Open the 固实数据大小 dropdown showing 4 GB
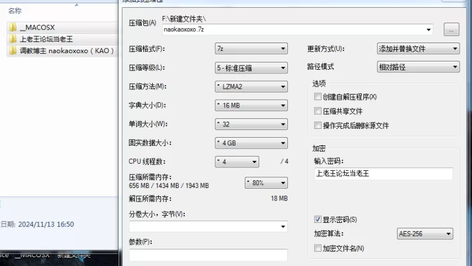The width and height of the screenshot is (472, 266). 251,143
